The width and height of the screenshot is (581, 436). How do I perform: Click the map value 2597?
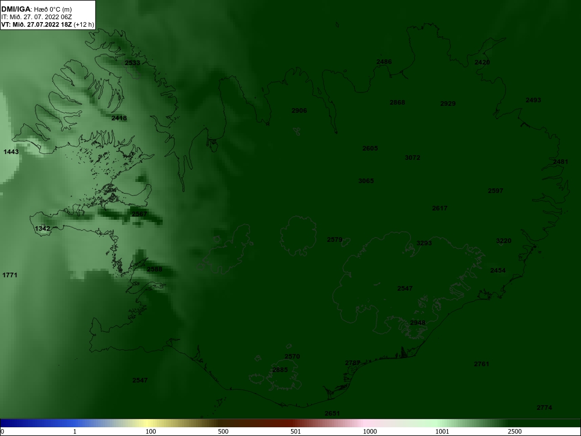(496, 191)
